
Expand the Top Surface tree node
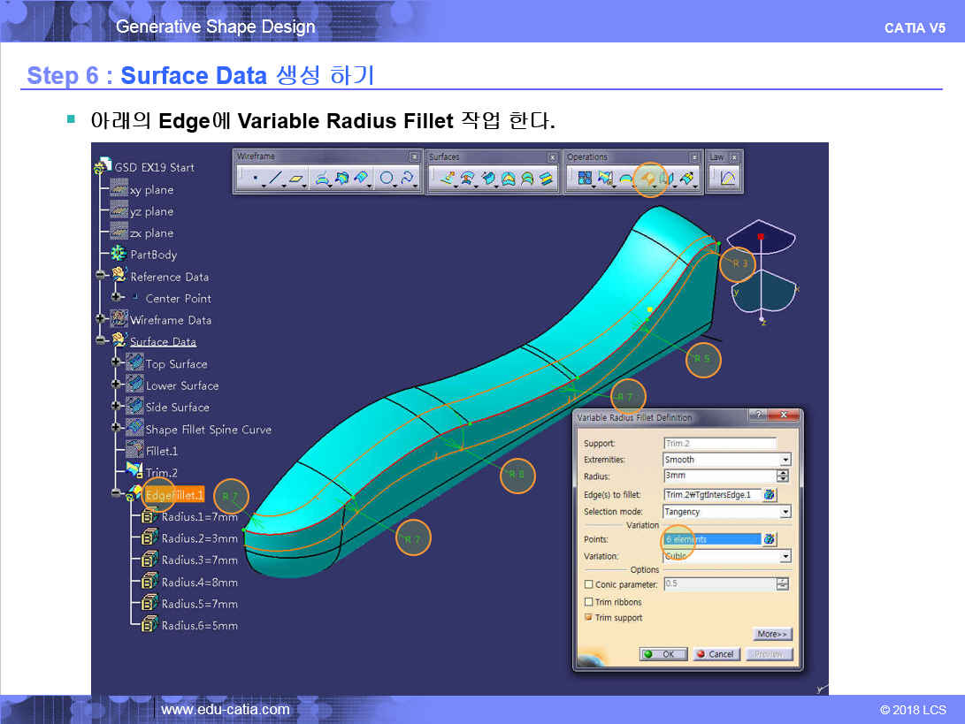(x=116, y=363)
